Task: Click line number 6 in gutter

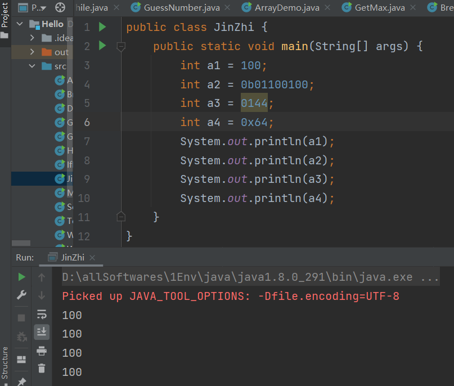Action: pyautogui.click(x=87, y=122)
